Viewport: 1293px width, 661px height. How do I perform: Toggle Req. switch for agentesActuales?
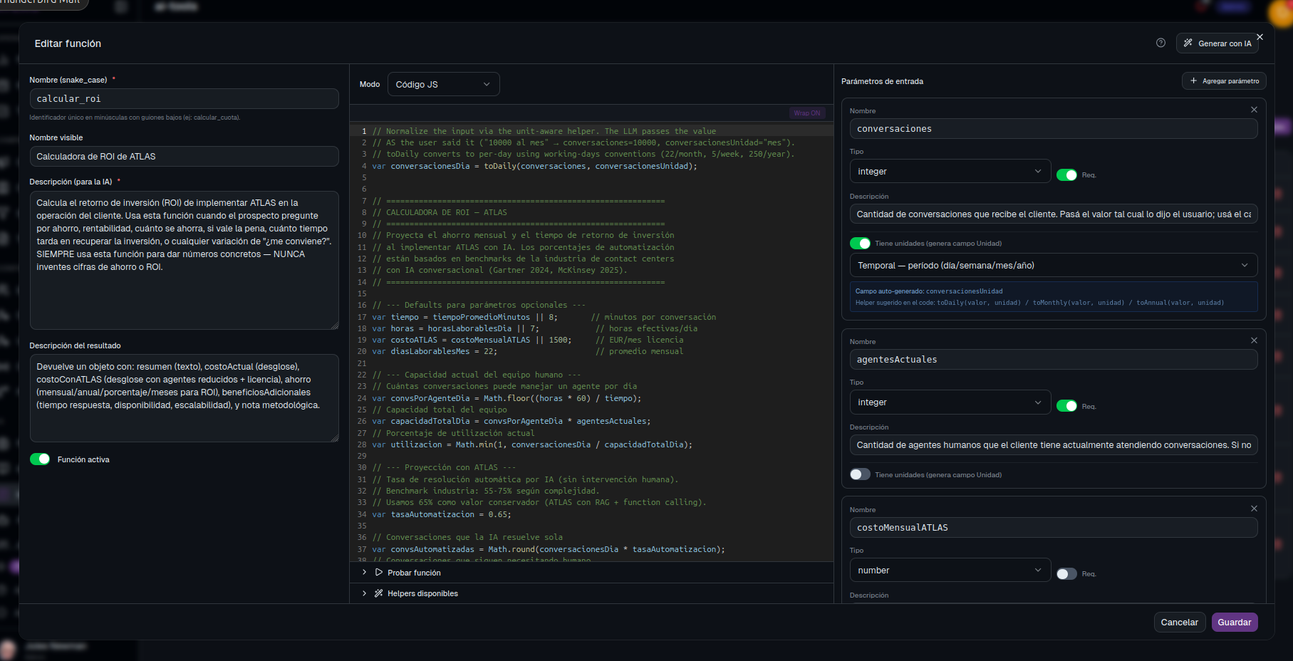click(1066, 406)
